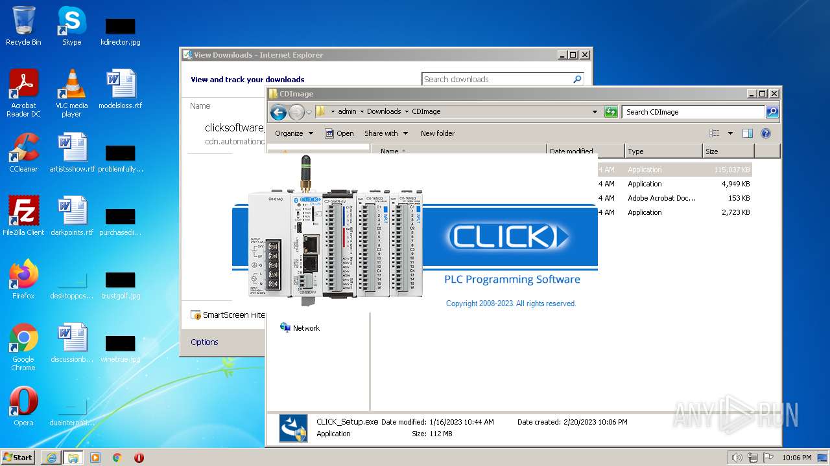This screenshot has height=466, width=830.
Task: Switch to Windows Explorer taskbar button
Action: [72, 458]
